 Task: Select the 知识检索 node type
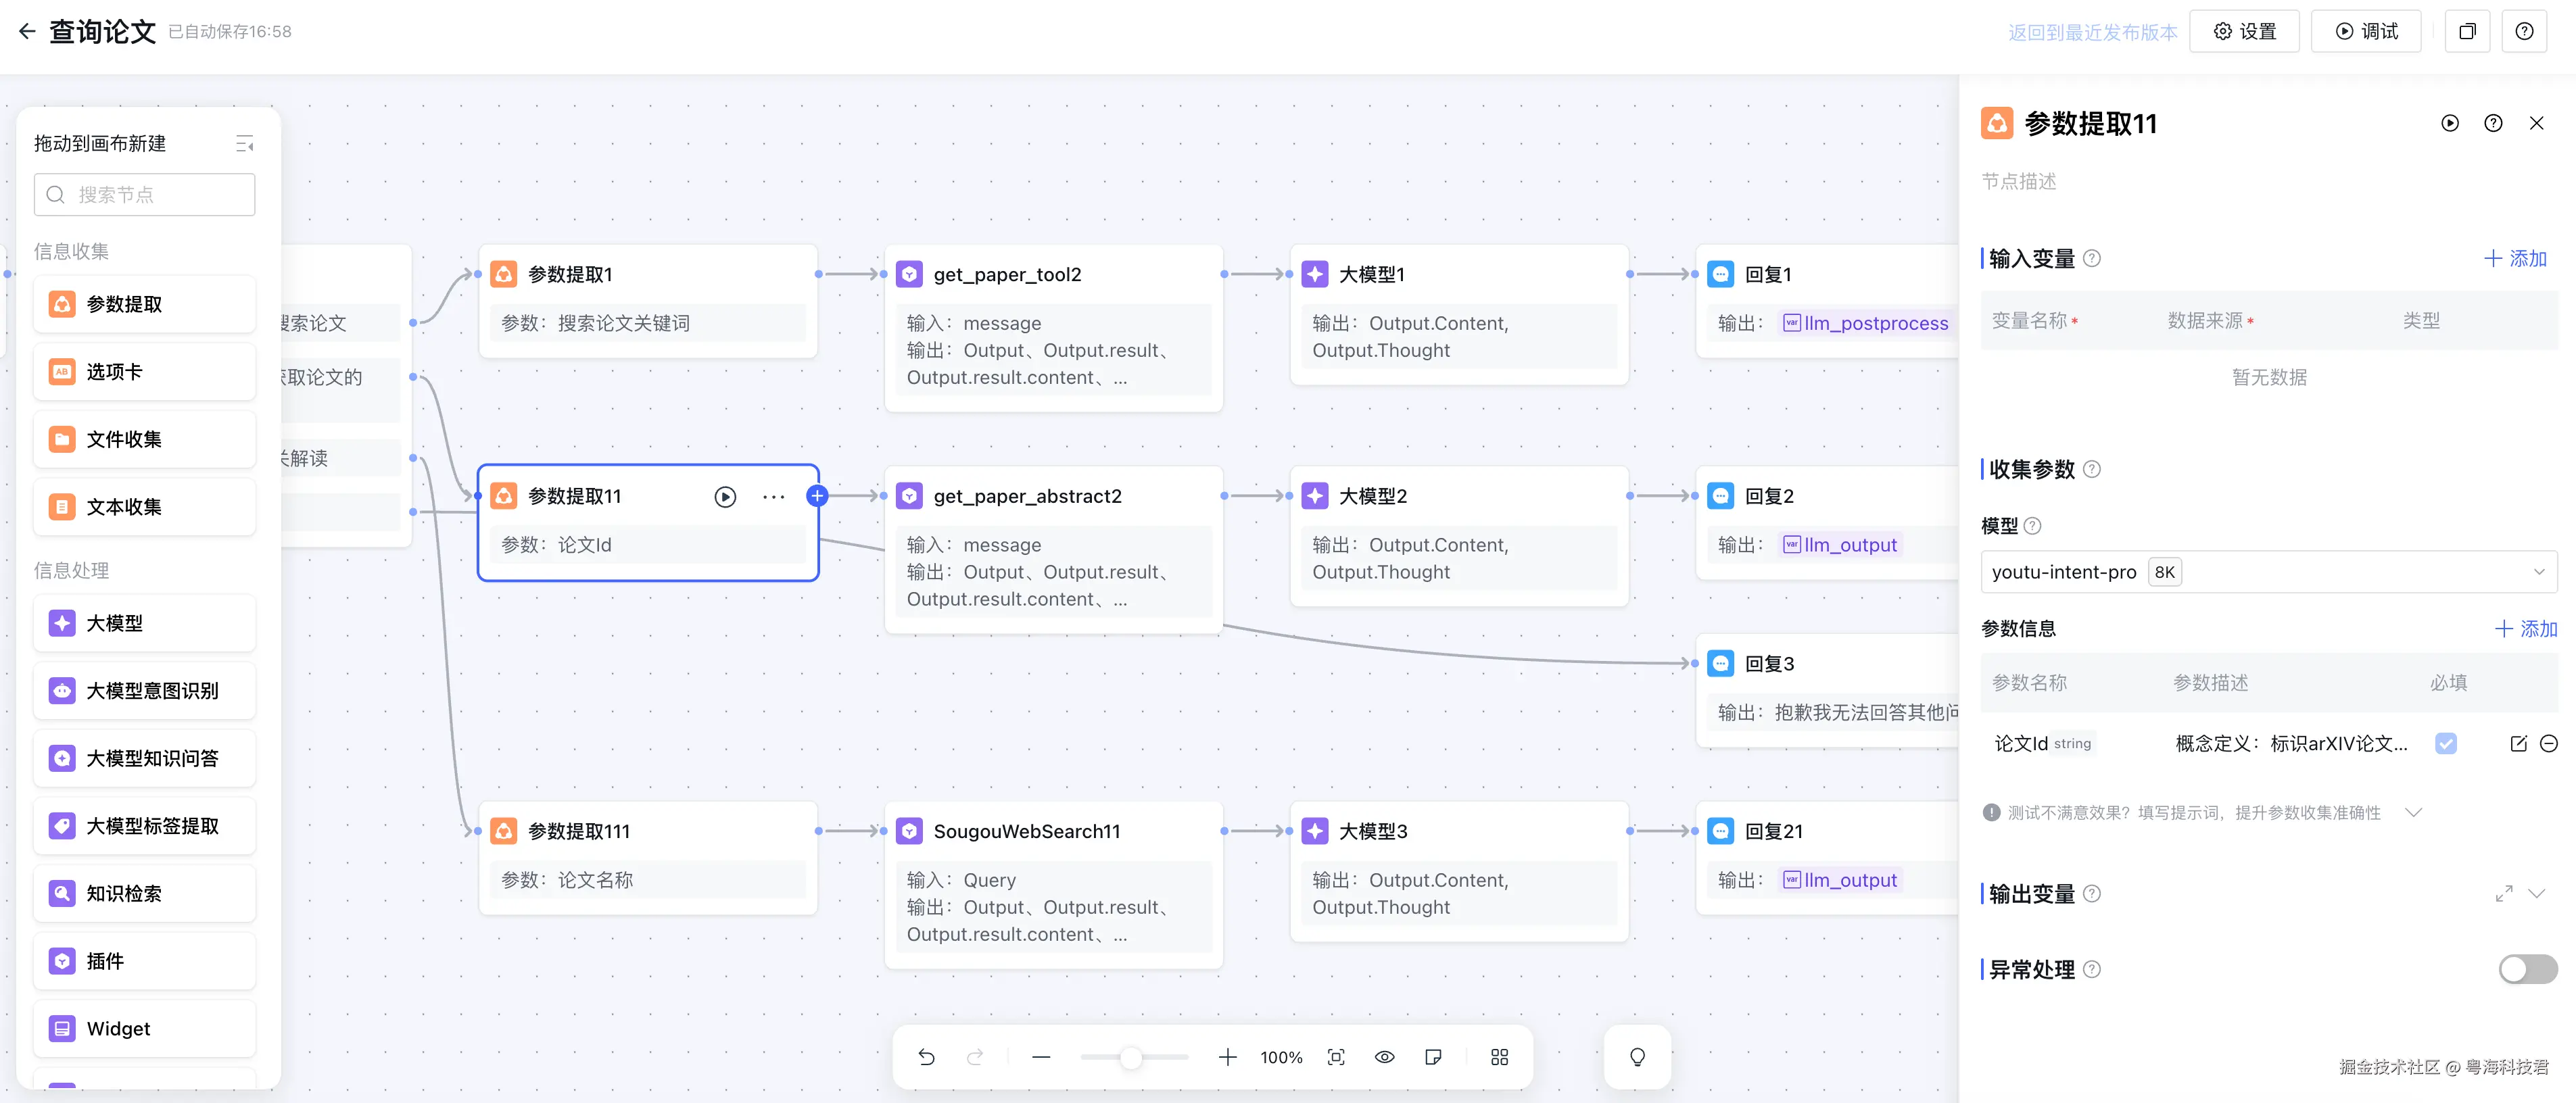[x=145, y=893]
